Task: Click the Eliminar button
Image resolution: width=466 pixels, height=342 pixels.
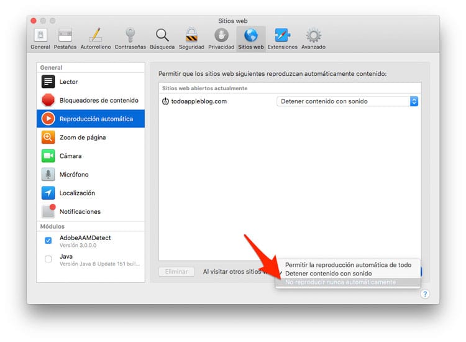Action: pos(176,272)
